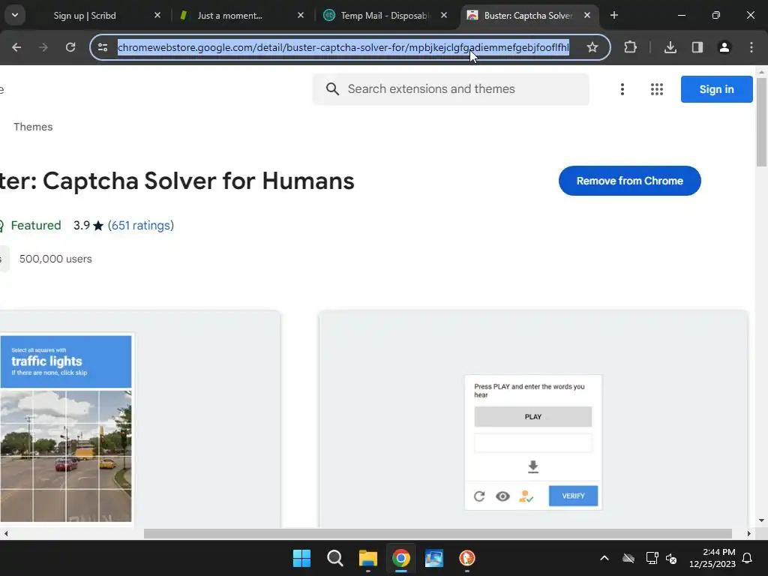
Task: Open Windows taskbar search
Action: pyautogui.click(x=335, y=558)
